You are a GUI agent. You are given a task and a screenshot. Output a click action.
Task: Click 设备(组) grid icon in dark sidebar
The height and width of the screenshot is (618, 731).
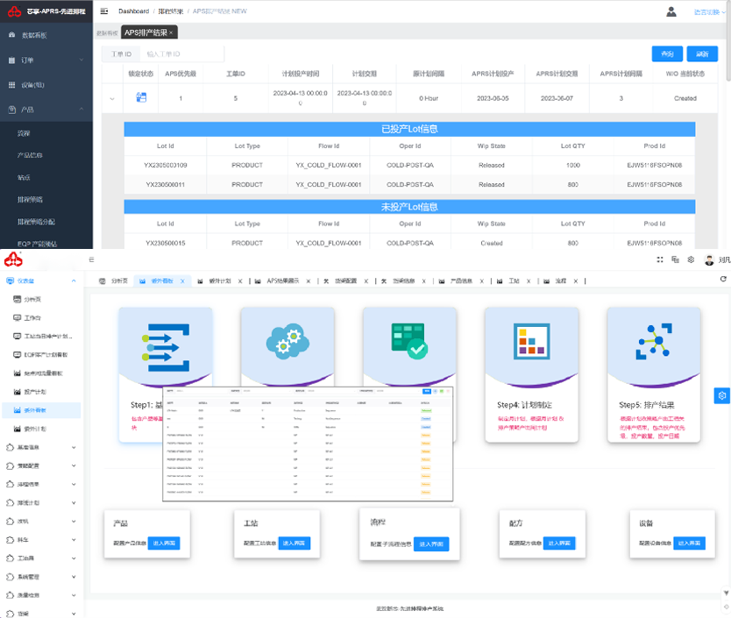12,85
